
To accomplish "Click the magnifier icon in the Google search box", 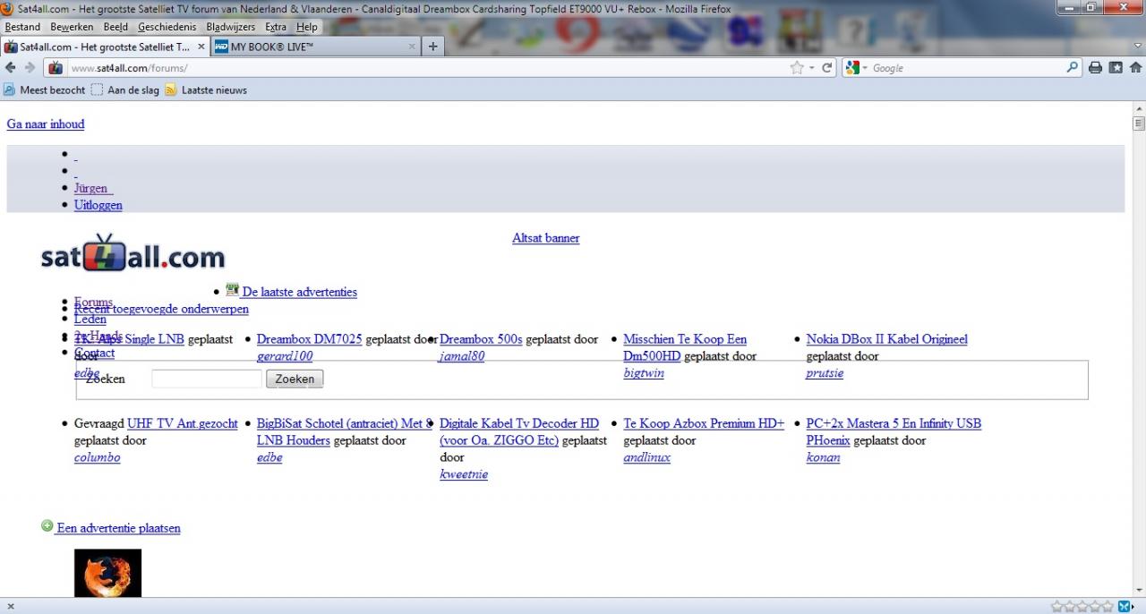I will (x=1072, y=68).
